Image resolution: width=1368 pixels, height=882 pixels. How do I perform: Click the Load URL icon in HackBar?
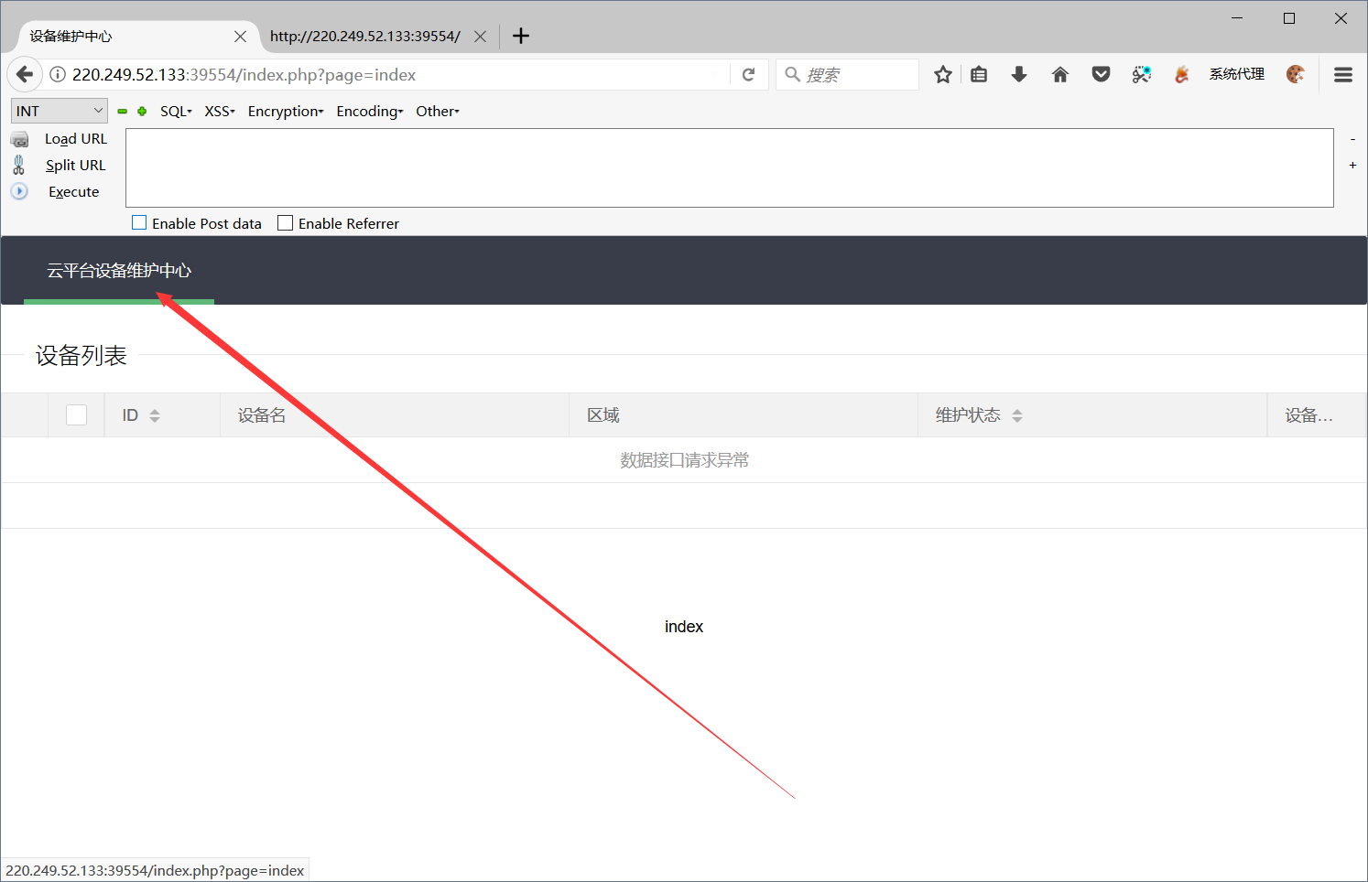pos(19,138)
